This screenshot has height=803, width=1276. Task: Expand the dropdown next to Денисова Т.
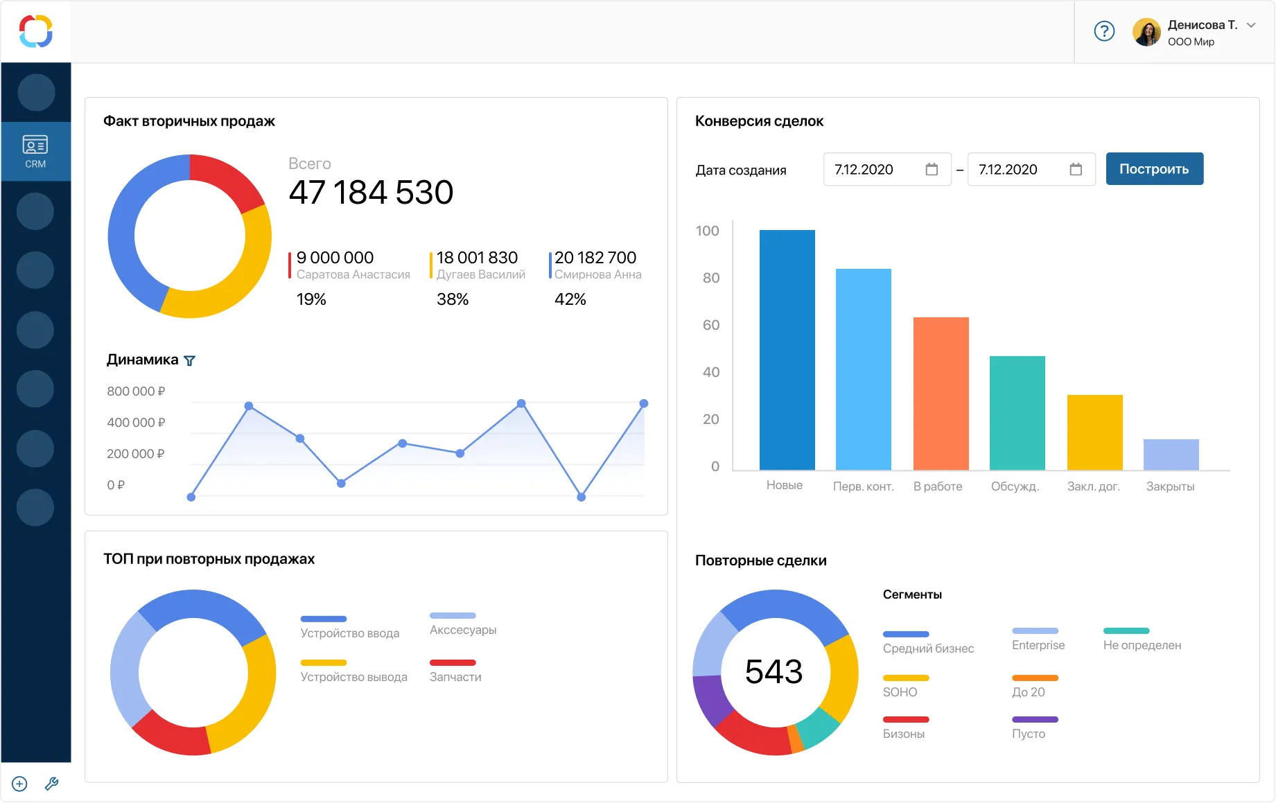(x=1251, y=24)
